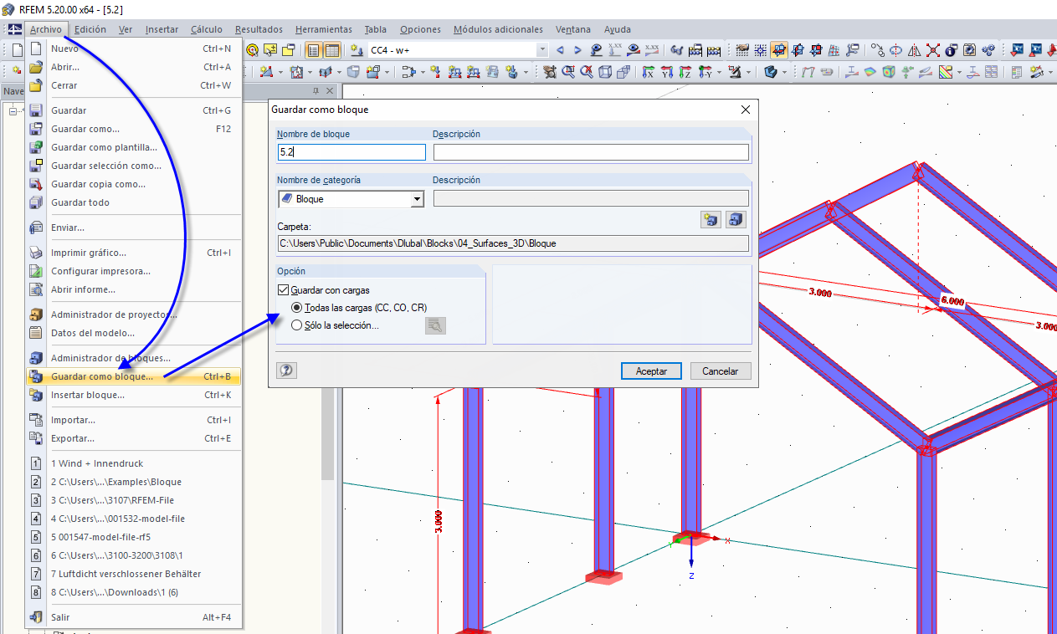Choose Salir to exit the program
This screenshot has width=1057, height=634.
pos(134,617)
